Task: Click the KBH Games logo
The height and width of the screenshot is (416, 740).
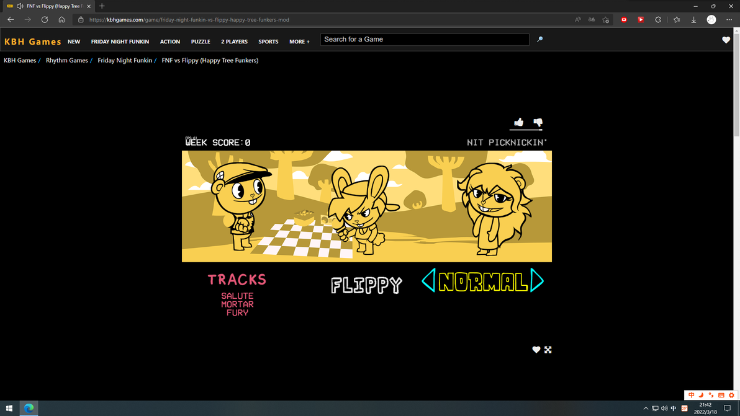Action: pos(32,42)
